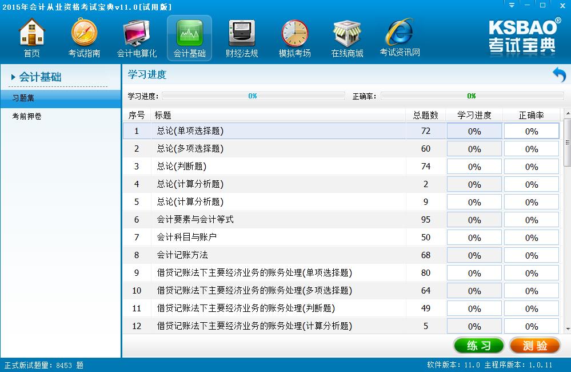The image size is (571, 372).
Task: Open the 在线商城 store icon
Action: pos(347,38)
